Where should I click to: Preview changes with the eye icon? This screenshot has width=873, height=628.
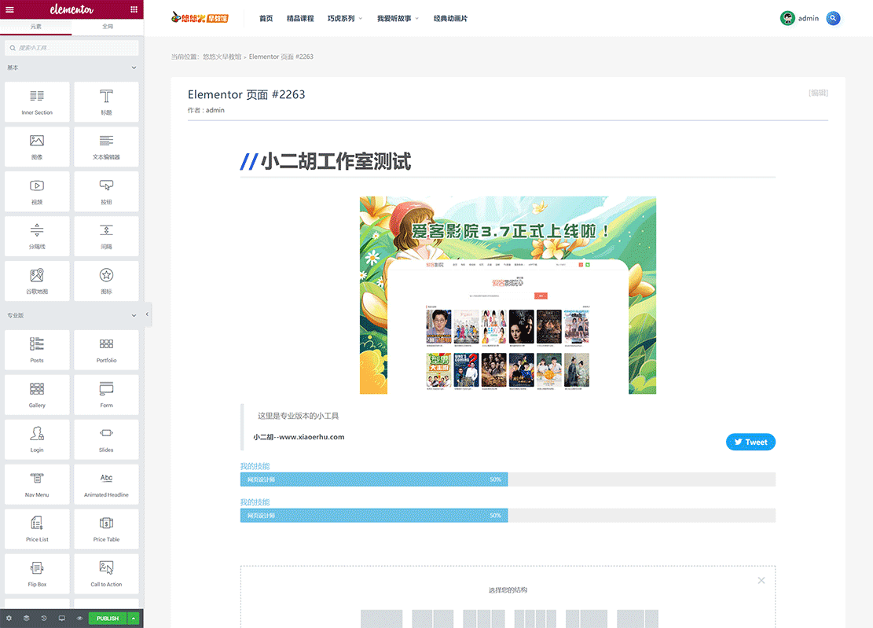[79, 619]
